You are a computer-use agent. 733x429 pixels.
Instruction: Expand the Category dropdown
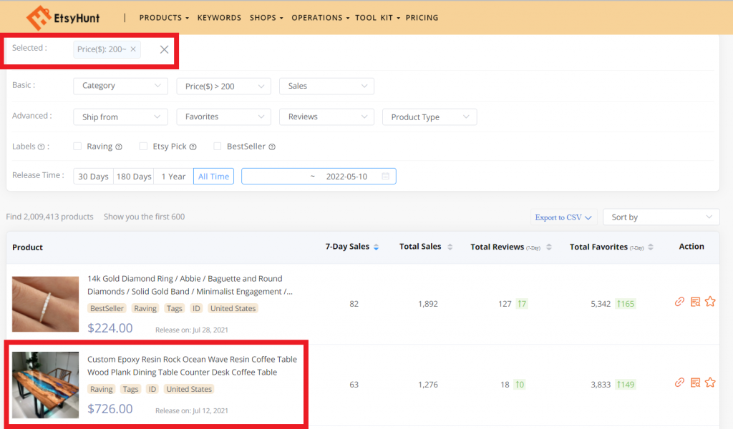[x=120, y=86]
